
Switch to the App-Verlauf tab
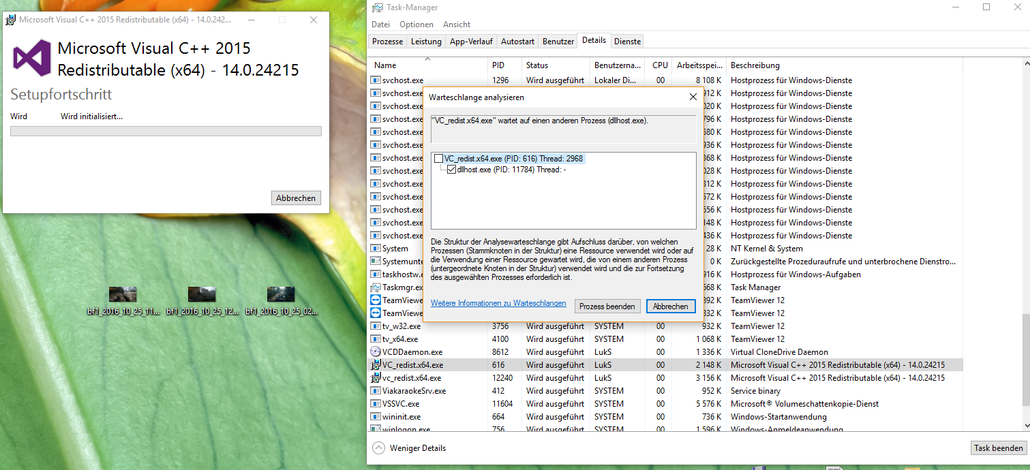pos(471,42)
